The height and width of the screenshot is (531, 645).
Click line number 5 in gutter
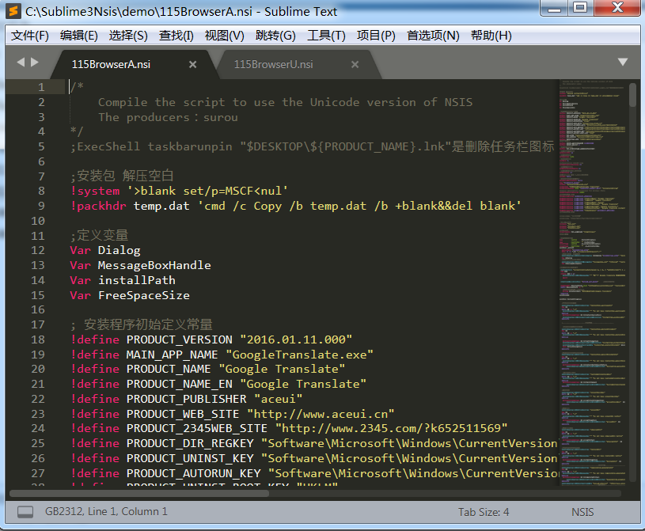pos(41,147)
